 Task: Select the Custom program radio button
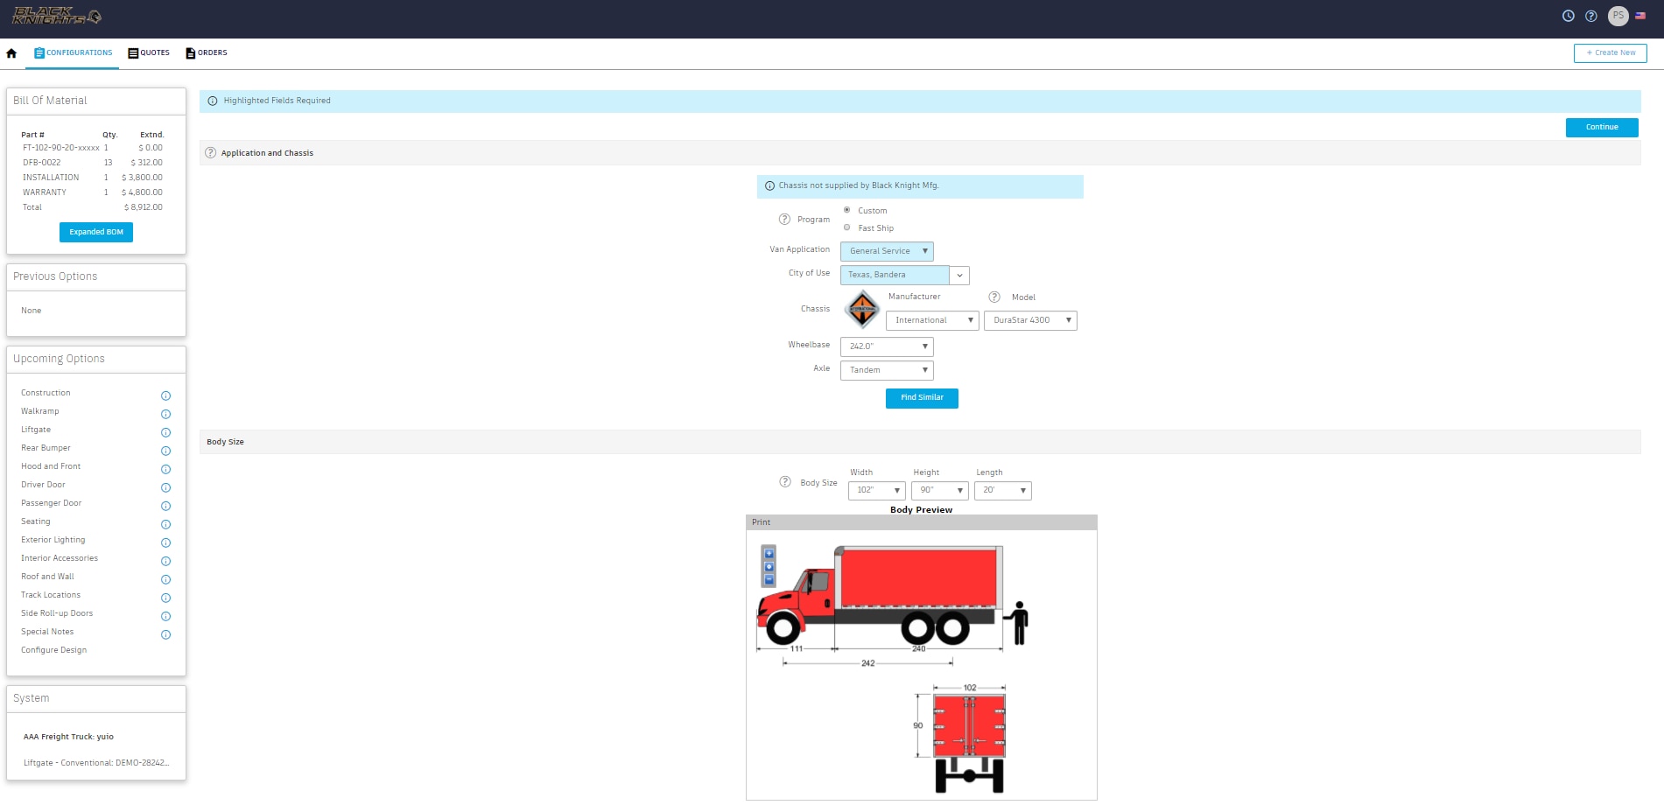tap(846, 210)
